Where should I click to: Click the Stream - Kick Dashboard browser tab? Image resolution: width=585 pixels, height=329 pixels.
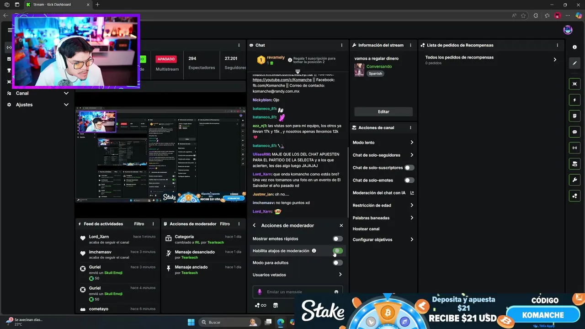pos(57,5)
